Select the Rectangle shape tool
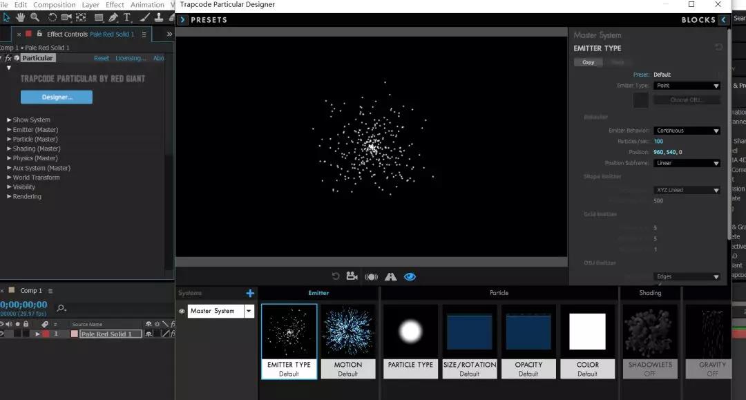This screenshot has height=400, width=746. 99,17
